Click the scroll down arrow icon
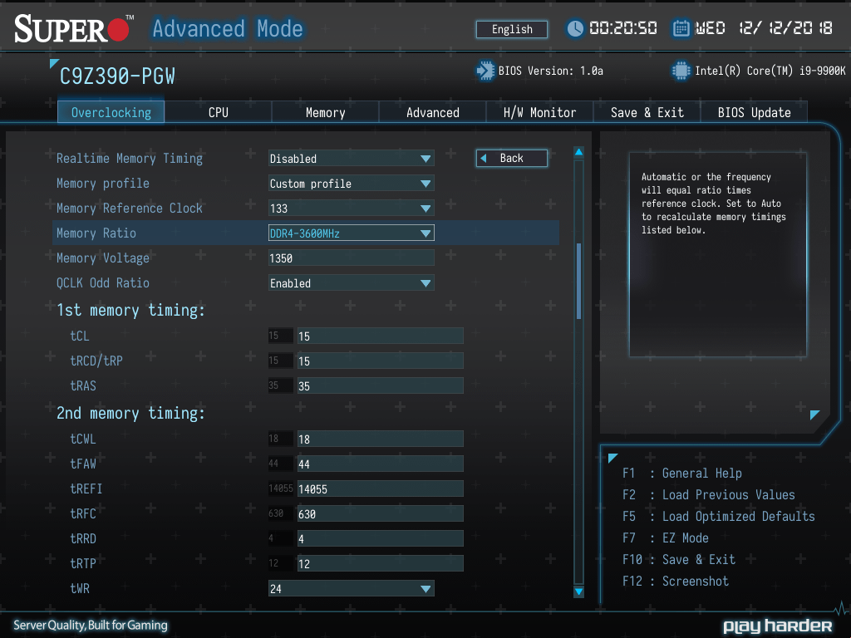Viewport: 851px width, 638px height. pos(578,591)
